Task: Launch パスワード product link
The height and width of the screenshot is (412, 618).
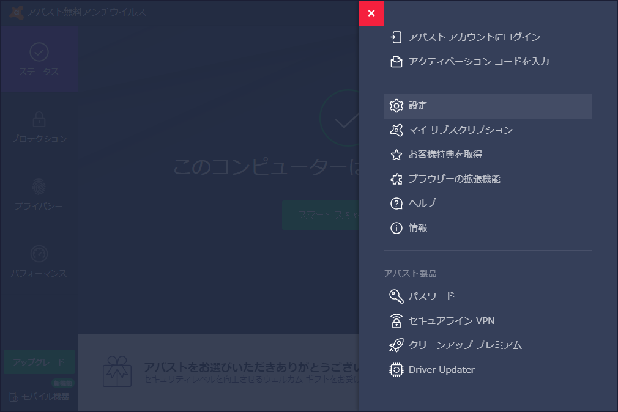Action: (488, 296)
